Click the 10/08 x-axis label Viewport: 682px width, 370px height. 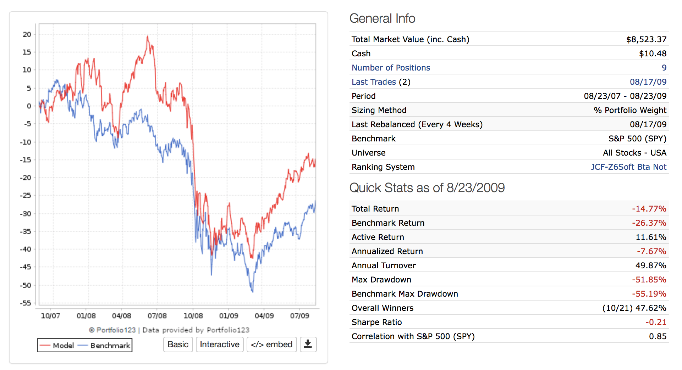click(x=193, y=316)
